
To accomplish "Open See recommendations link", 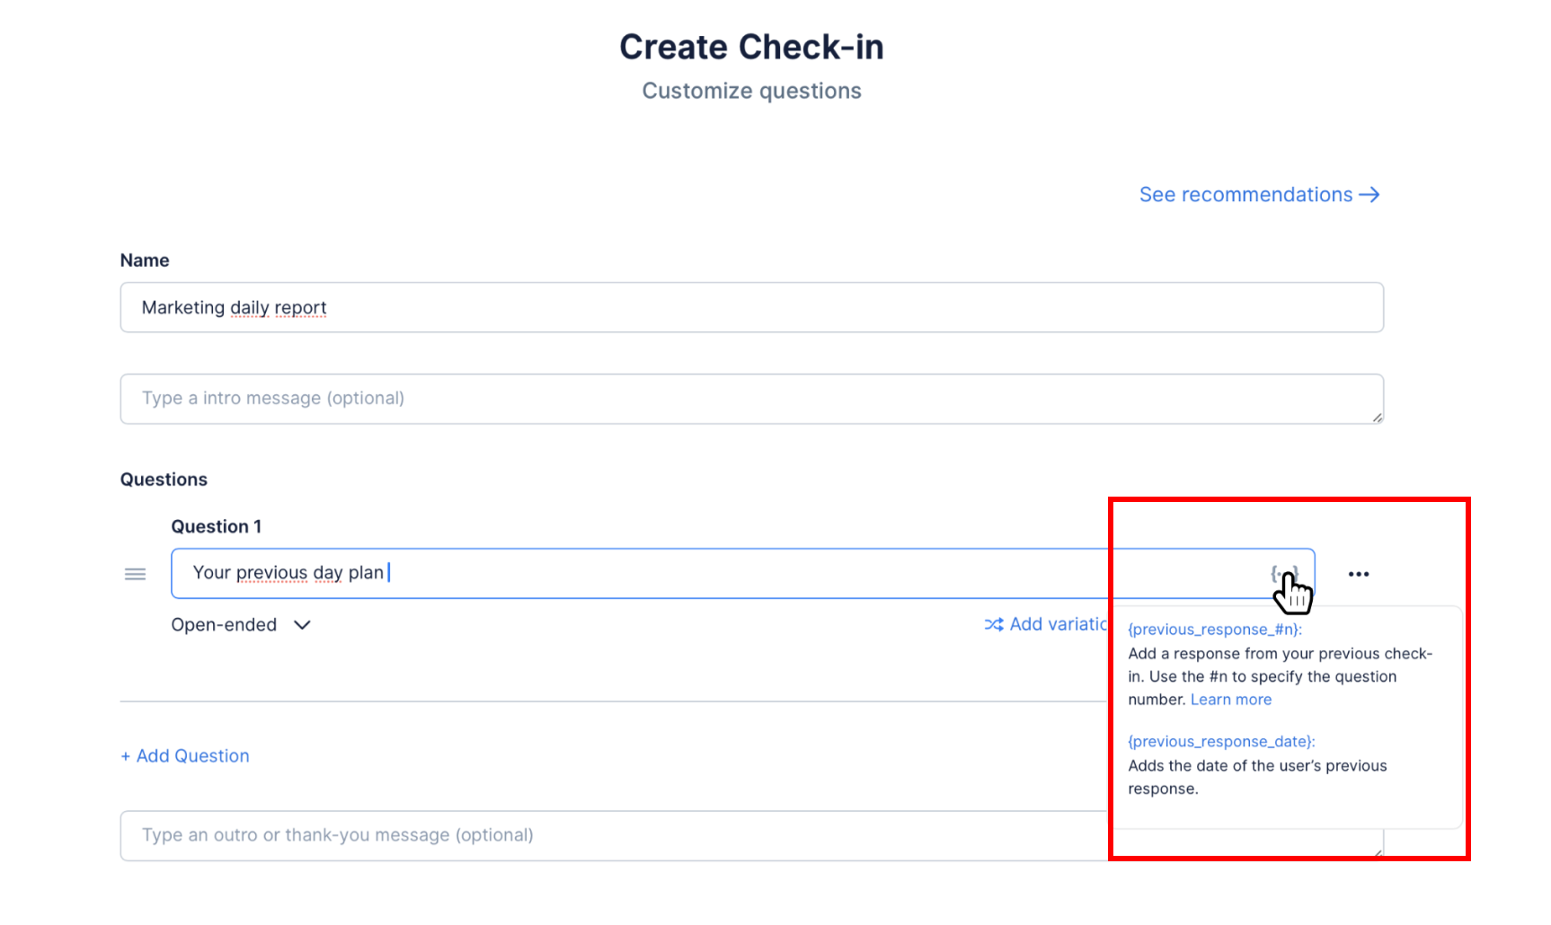I will point(1245,195).
